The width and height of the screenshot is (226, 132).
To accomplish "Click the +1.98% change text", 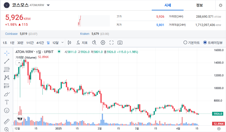I will pos(11,24).
